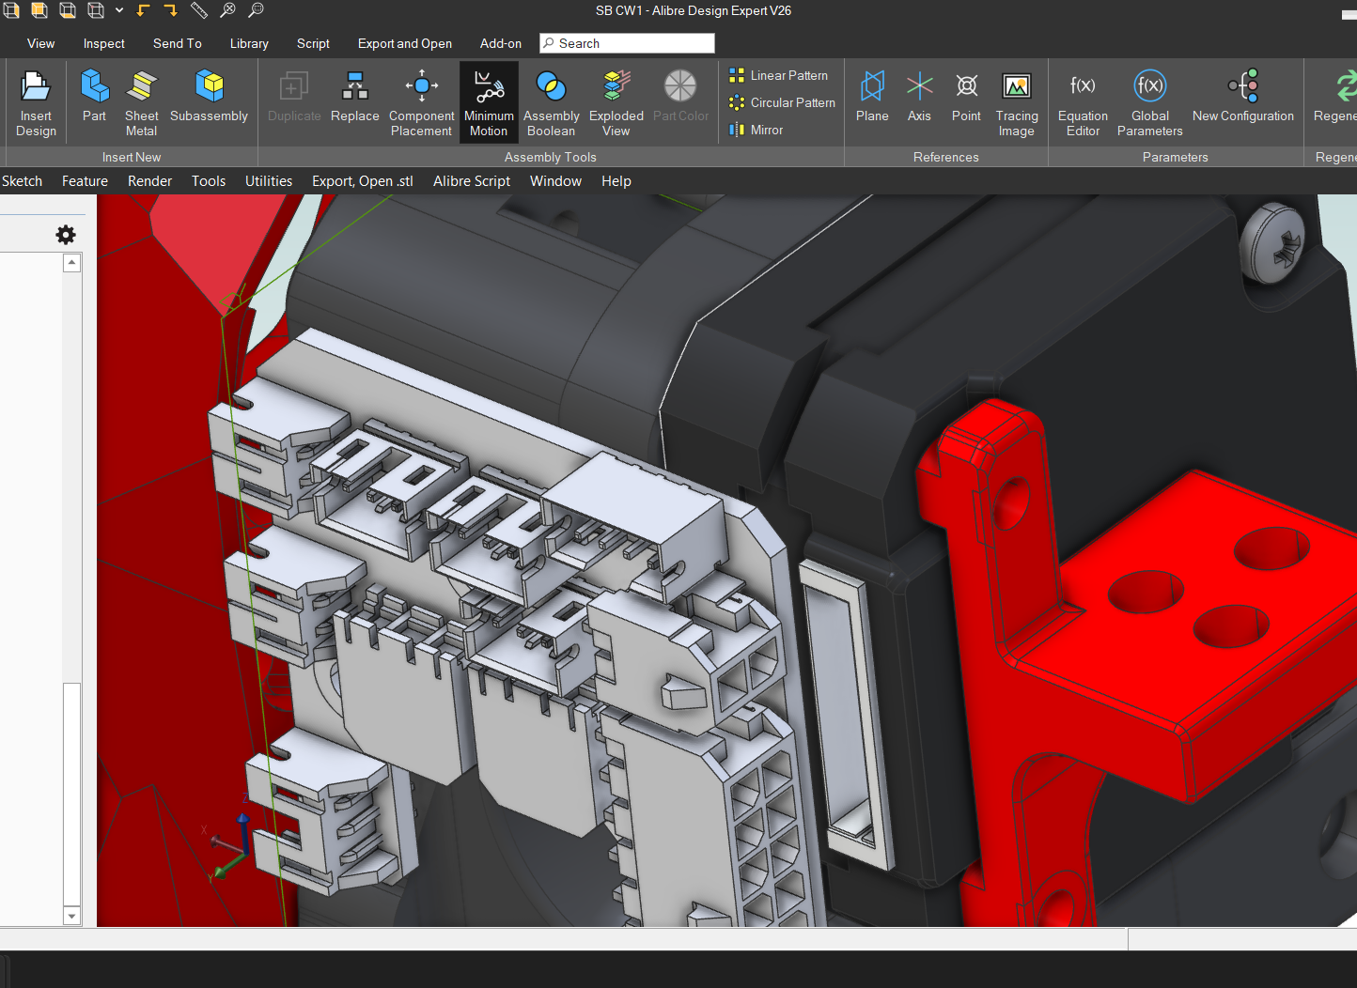Select the bottom view cube icon
The height and width of the screenshot is (988, 1357).
[68, 10]
